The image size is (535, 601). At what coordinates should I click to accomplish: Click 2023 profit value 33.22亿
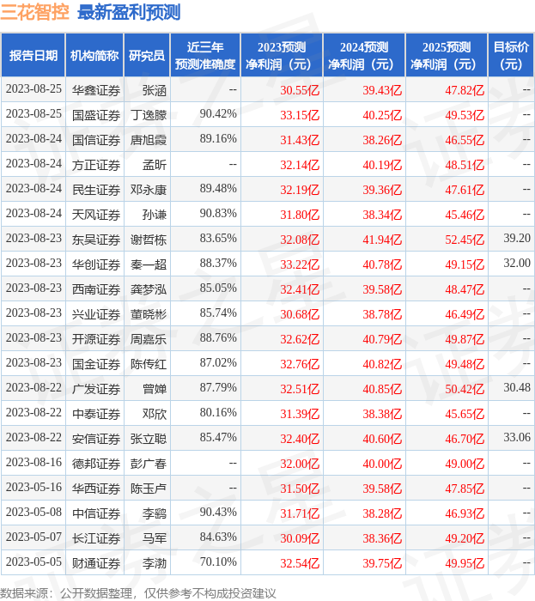point(300,264)
